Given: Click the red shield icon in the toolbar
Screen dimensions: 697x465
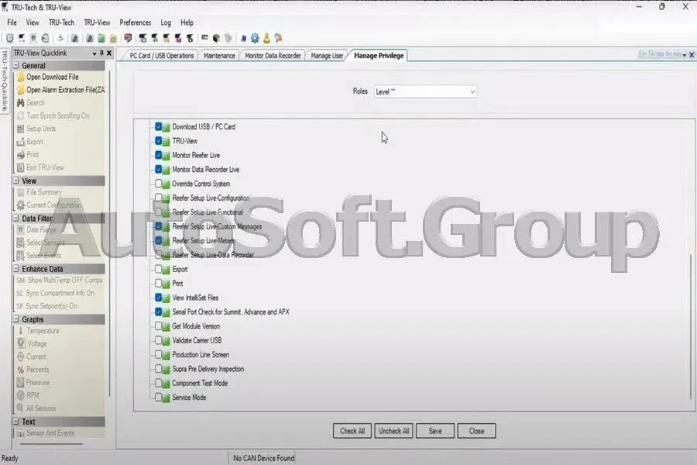Looking at the screenshot, I should 128,38.
